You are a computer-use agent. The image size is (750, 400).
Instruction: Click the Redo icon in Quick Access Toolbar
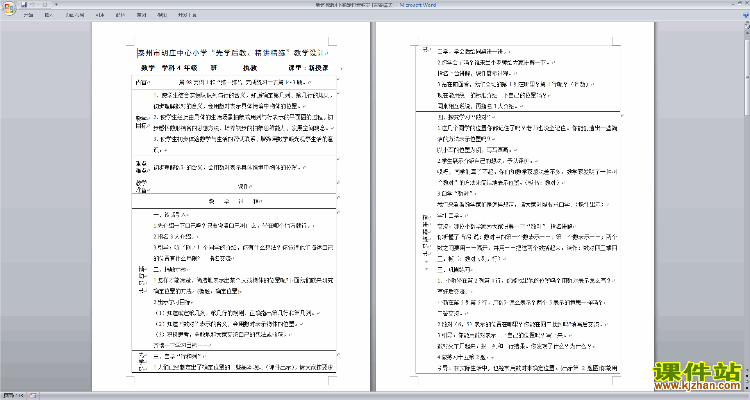45,5
